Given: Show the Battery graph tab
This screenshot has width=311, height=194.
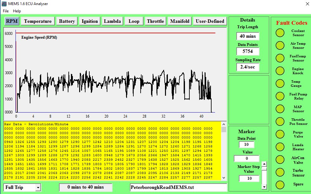Looking at the screenshot, I should (67, 21).
